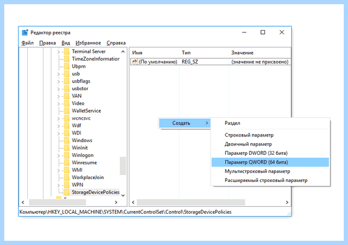Expand the usbflags tree node
This screenshot has height=245, width=348.
pyautogui.click(x=59, y=81)
